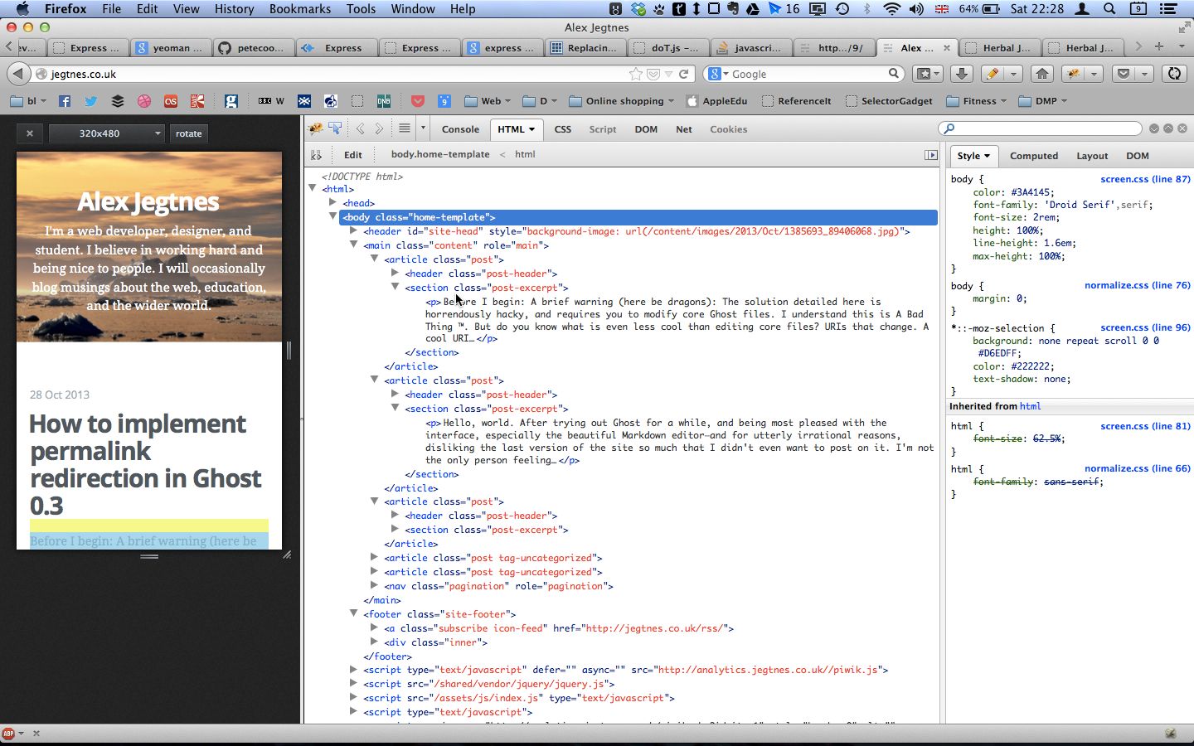Switch to the Script panel tab
Viewport: 1194px width, 746px height.
pyautogui.click(x=603, y=129)
